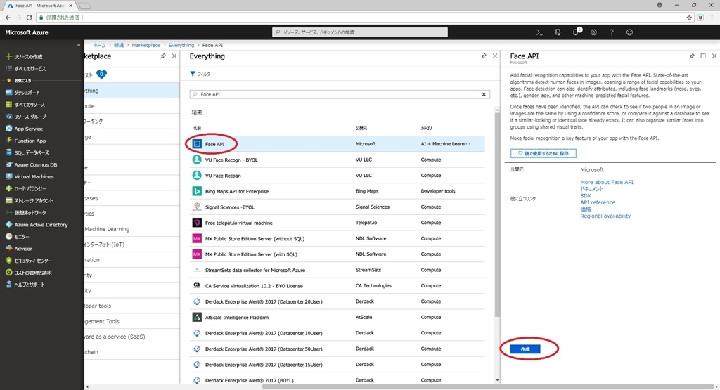
Task: Click the results list vertical scrollbar
Action: click(497, 214)
